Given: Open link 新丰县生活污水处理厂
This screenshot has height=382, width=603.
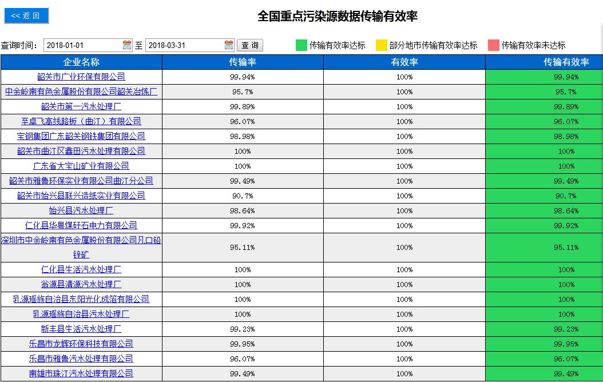Looking at the screenshot, I should pos(81,329).
